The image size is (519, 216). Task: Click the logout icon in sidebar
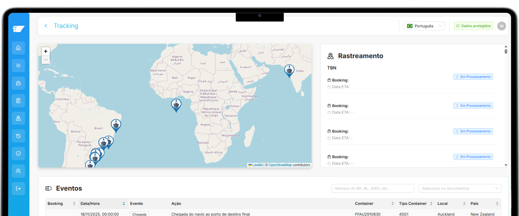click(x=18, y=189)
